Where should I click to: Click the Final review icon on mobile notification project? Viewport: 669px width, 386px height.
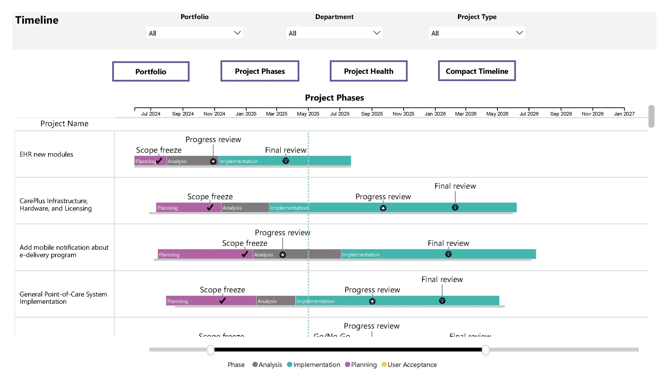tap(448, 254)
